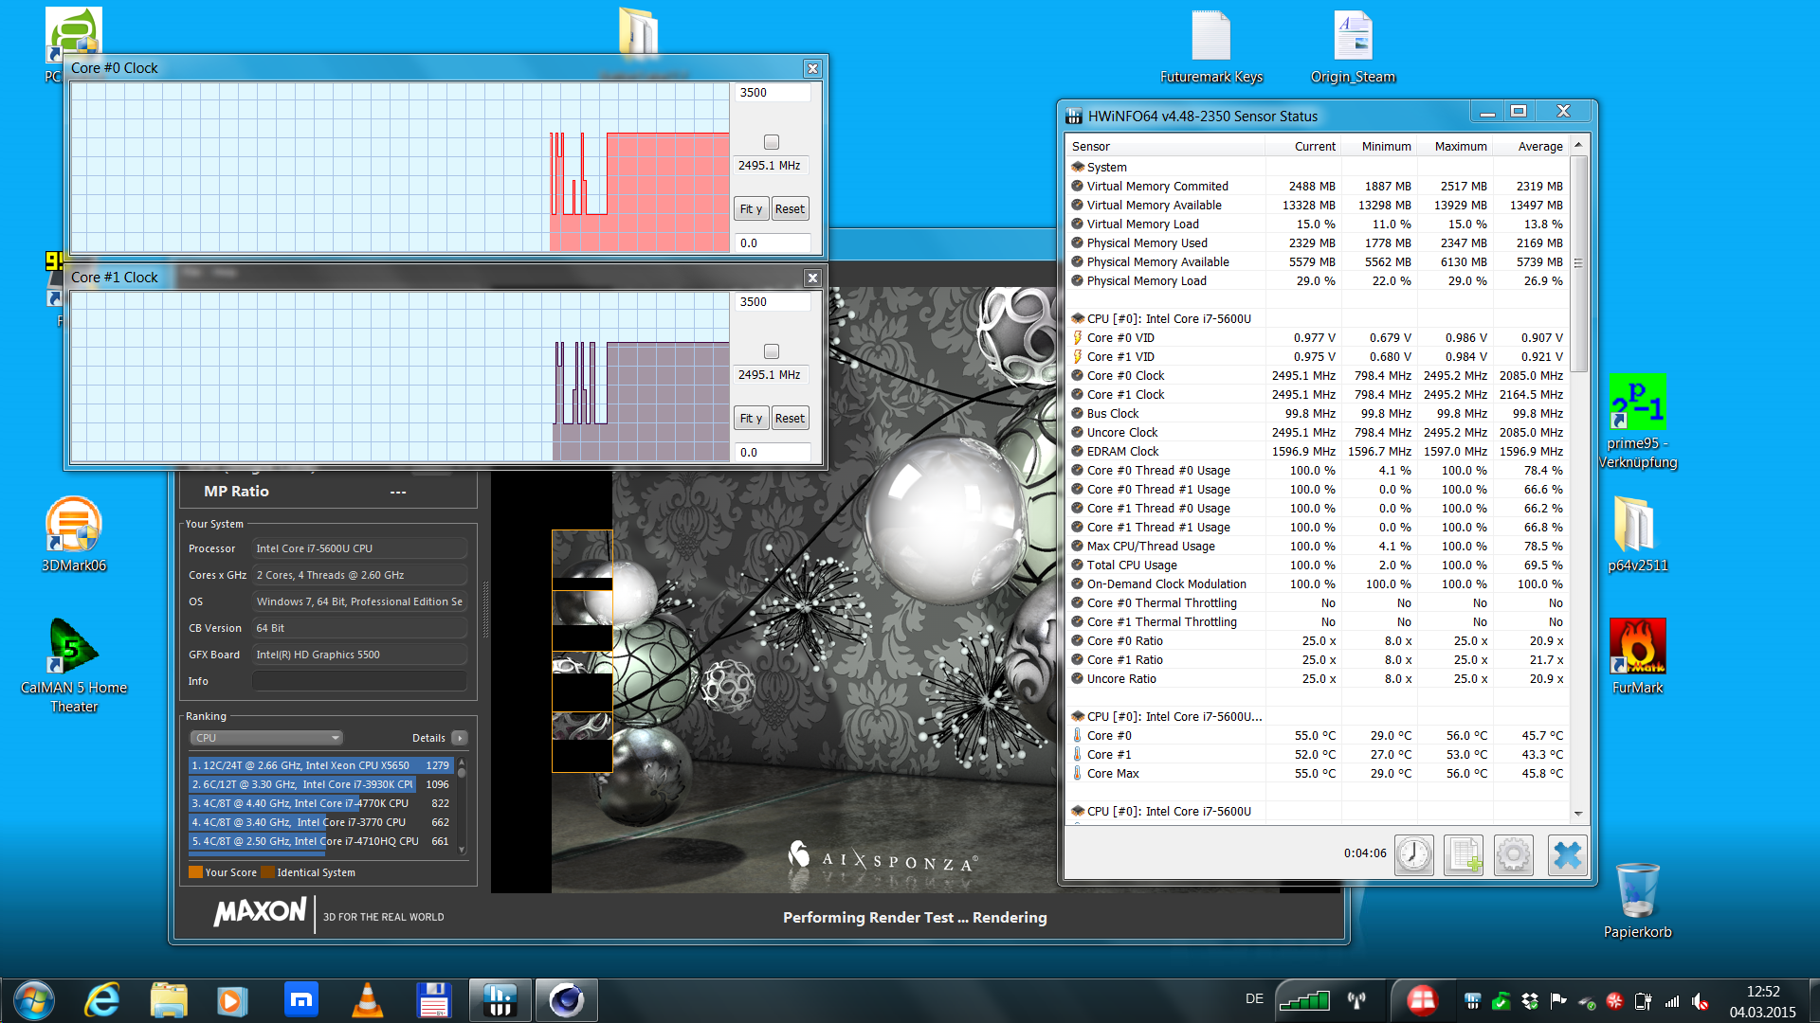Click Fit y in Core #0 Clock

pos(751,209)
